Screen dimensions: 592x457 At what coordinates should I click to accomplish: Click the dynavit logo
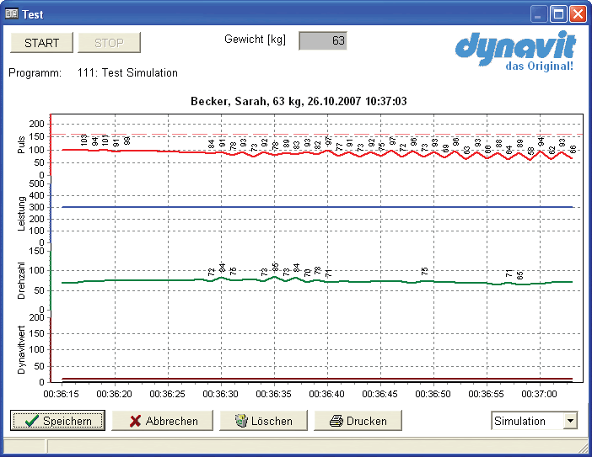point(515,49)
